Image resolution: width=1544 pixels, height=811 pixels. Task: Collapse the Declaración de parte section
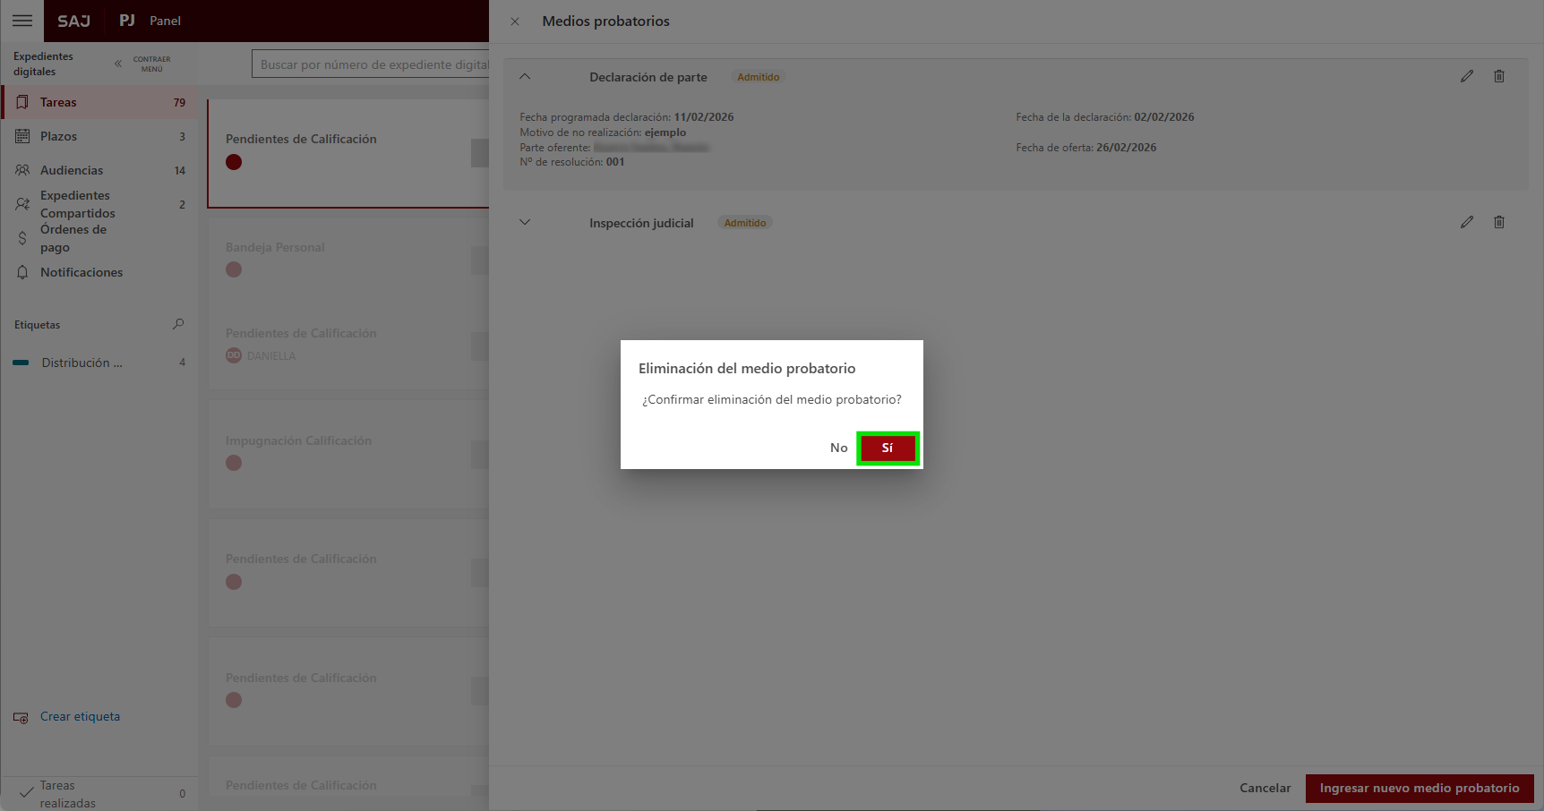(525, 77)
